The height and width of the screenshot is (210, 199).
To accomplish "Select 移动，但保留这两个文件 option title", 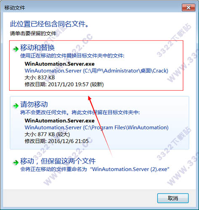I will click(x=58, y=161).
